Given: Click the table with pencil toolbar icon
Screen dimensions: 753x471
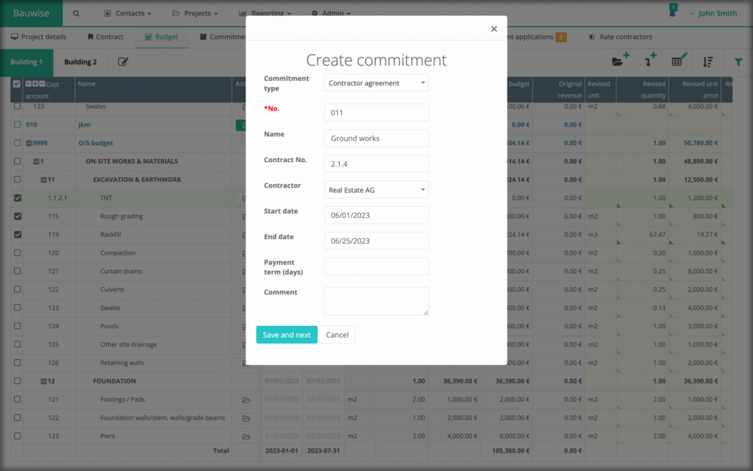Looking at the screenshot, I should [x=679, y=60].
